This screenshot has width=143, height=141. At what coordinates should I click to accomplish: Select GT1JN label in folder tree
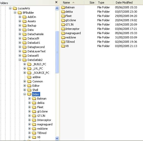click(x=41, y=116)
